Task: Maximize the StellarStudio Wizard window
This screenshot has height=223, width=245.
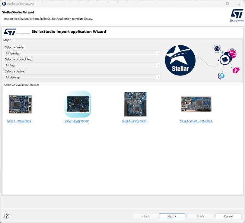Action: pyautogui.click(x=227, y=4)
